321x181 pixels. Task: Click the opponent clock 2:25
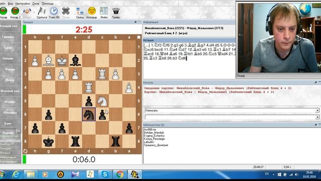[x=84, y=30]
